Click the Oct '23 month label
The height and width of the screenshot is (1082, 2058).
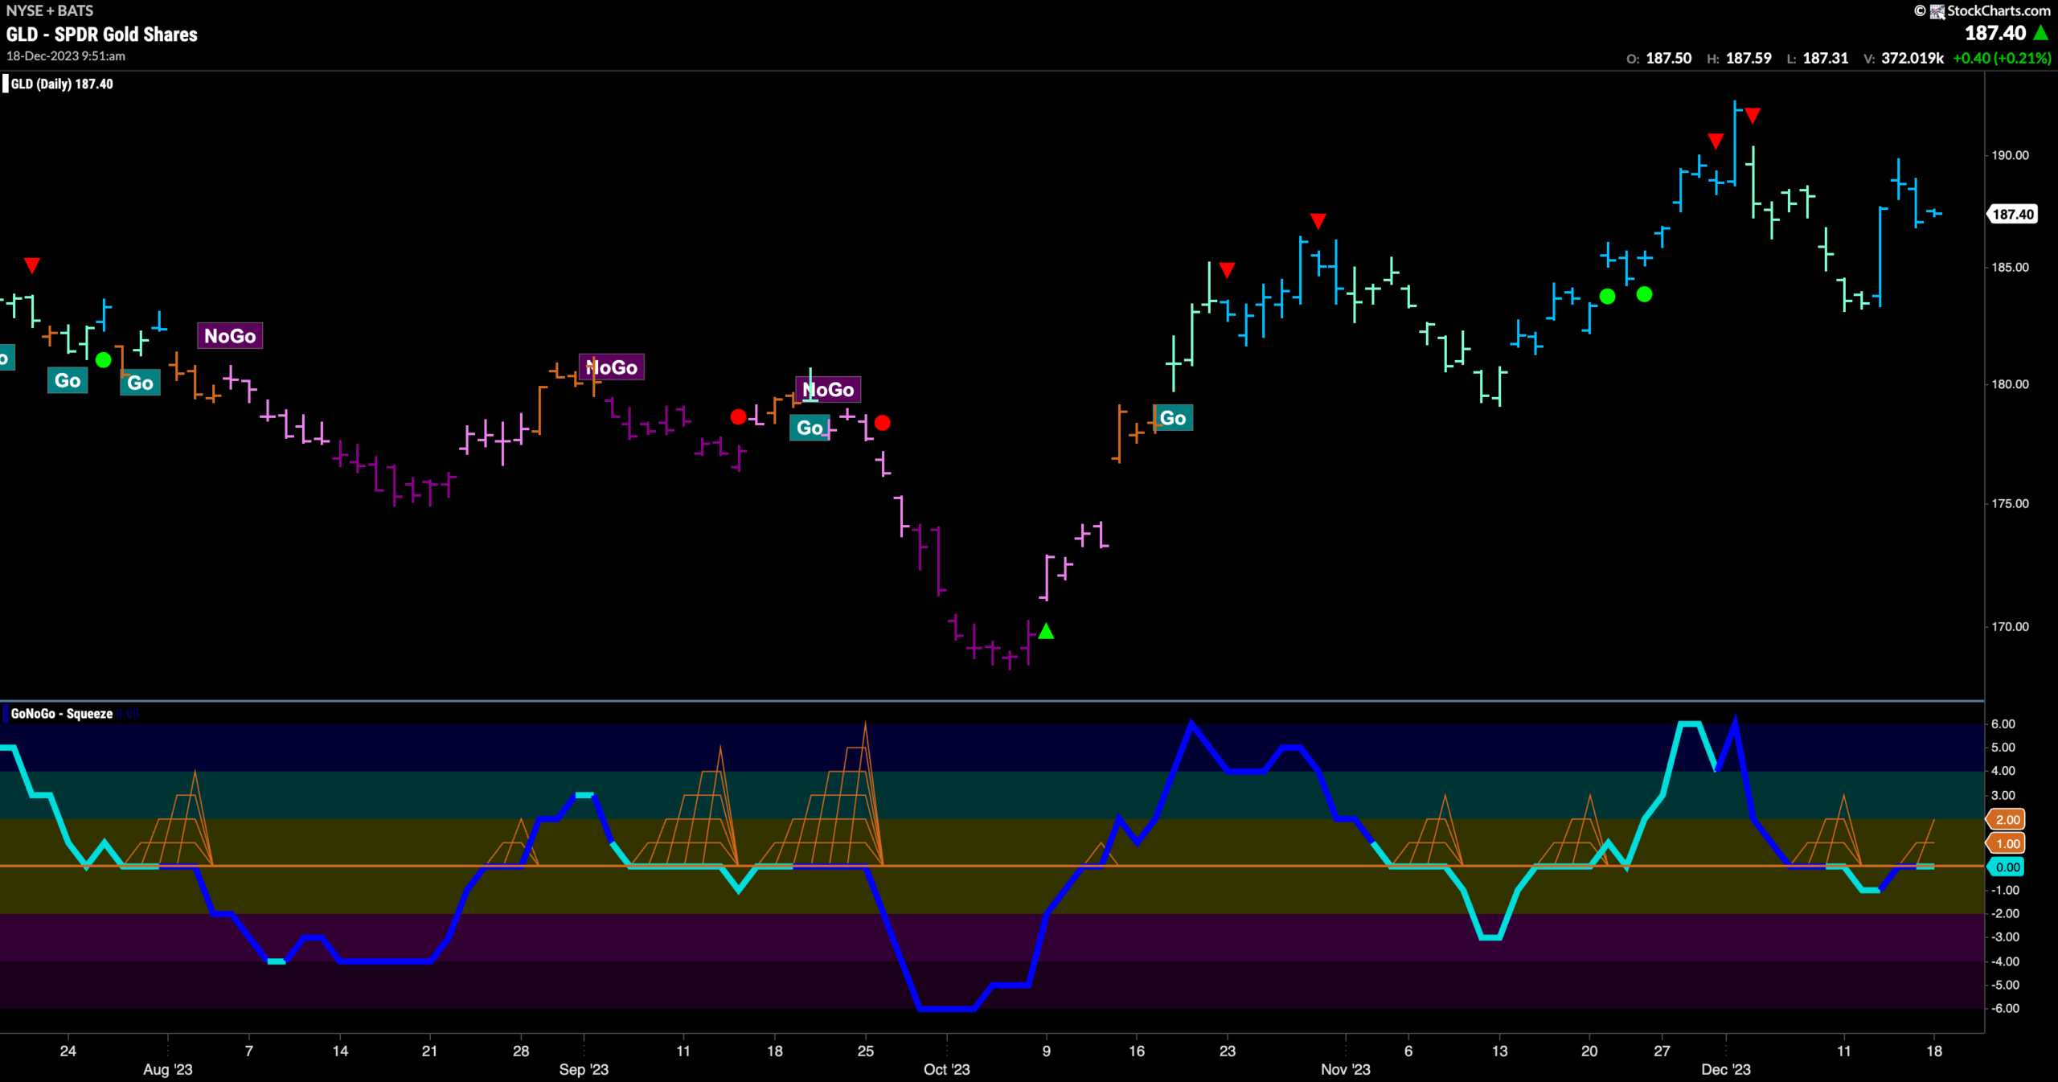pyautogui.click(x=947, y=1069)
